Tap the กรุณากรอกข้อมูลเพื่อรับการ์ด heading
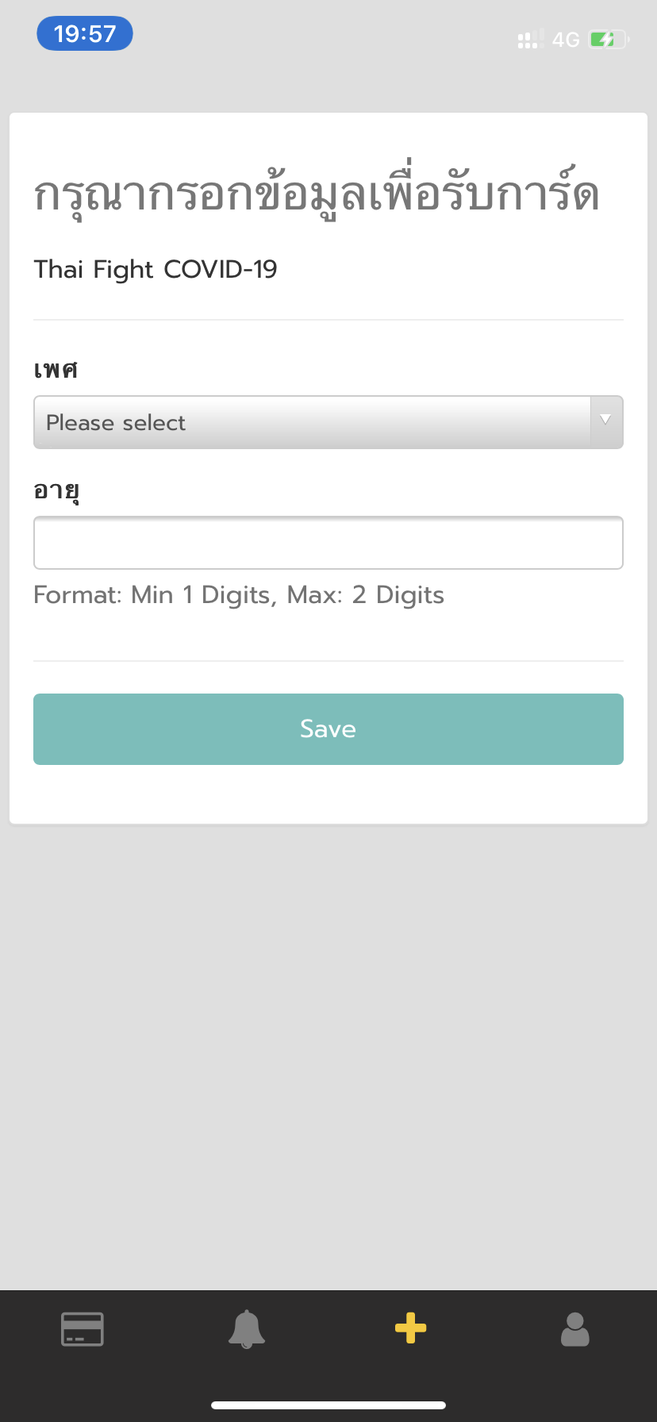This screenshot has height=1422, width=657. pyautogui.click(x=317, y=194)
